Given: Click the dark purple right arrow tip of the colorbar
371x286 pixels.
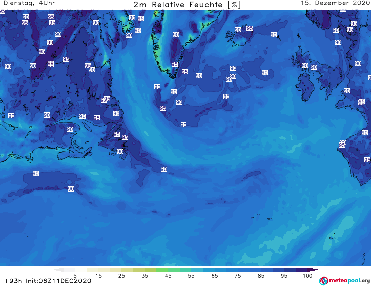Looking at the screenshot, I should point(313,270).
